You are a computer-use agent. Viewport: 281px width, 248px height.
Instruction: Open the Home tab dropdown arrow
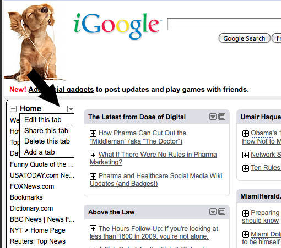click(x=71, y=109)
